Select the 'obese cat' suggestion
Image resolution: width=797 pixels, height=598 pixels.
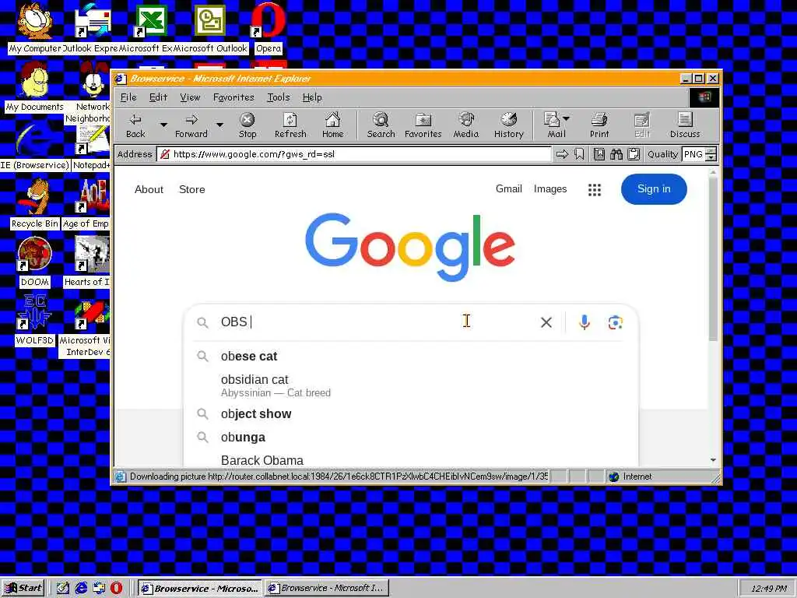point(411,356)
